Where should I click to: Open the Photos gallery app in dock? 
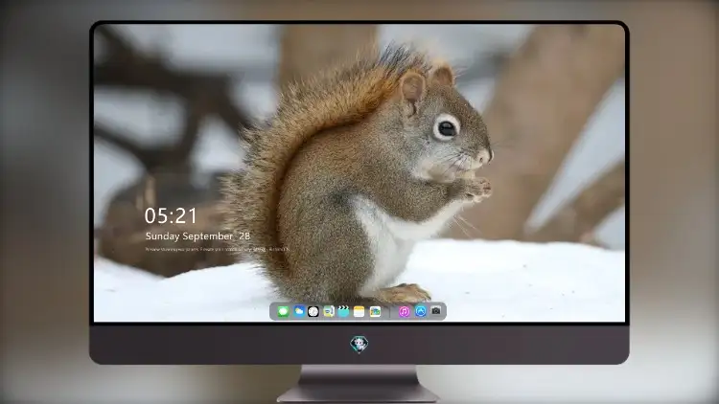[x=375, y=312]
